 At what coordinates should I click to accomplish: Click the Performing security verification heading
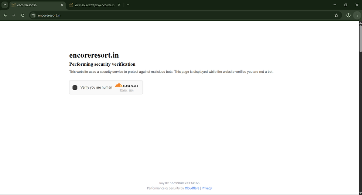tap(102, 64)
